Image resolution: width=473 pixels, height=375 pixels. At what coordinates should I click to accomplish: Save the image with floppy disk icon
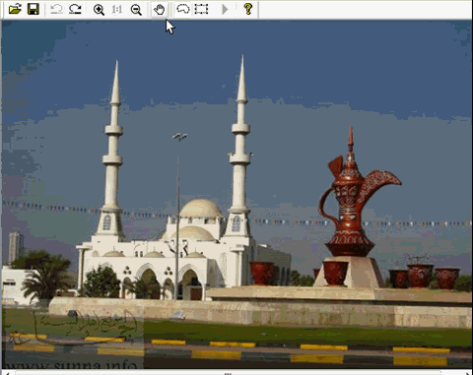(34, 9)
